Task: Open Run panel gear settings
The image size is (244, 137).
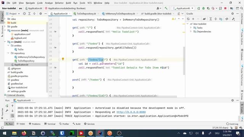Action: coord(233,100)
